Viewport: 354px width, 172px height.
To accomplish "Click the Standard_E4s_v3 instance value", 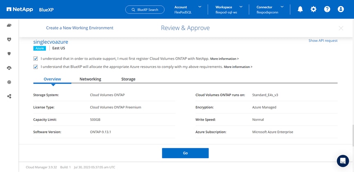I will click(265, 95).
